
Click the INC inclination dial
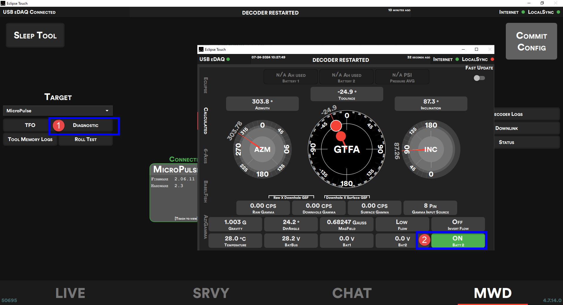[431, 149]
